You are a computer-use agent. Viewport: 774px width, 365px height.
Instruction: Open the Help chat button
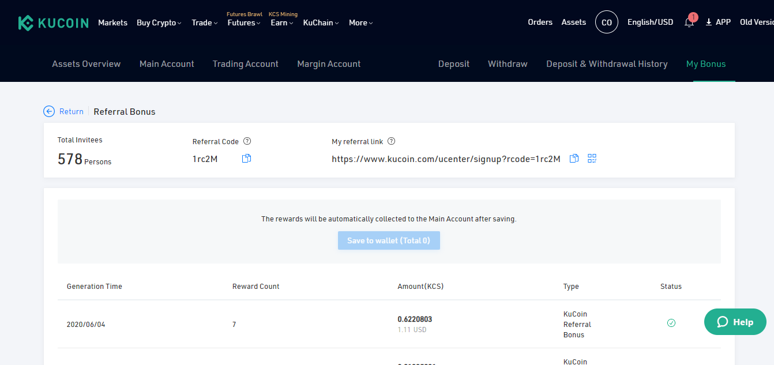(x=735, y=322)
